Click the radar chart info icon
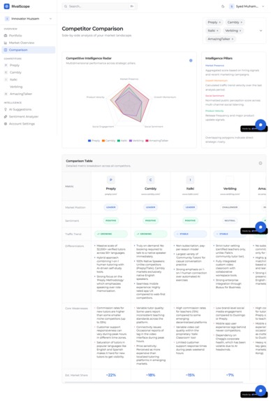 (x=191, y=61)
